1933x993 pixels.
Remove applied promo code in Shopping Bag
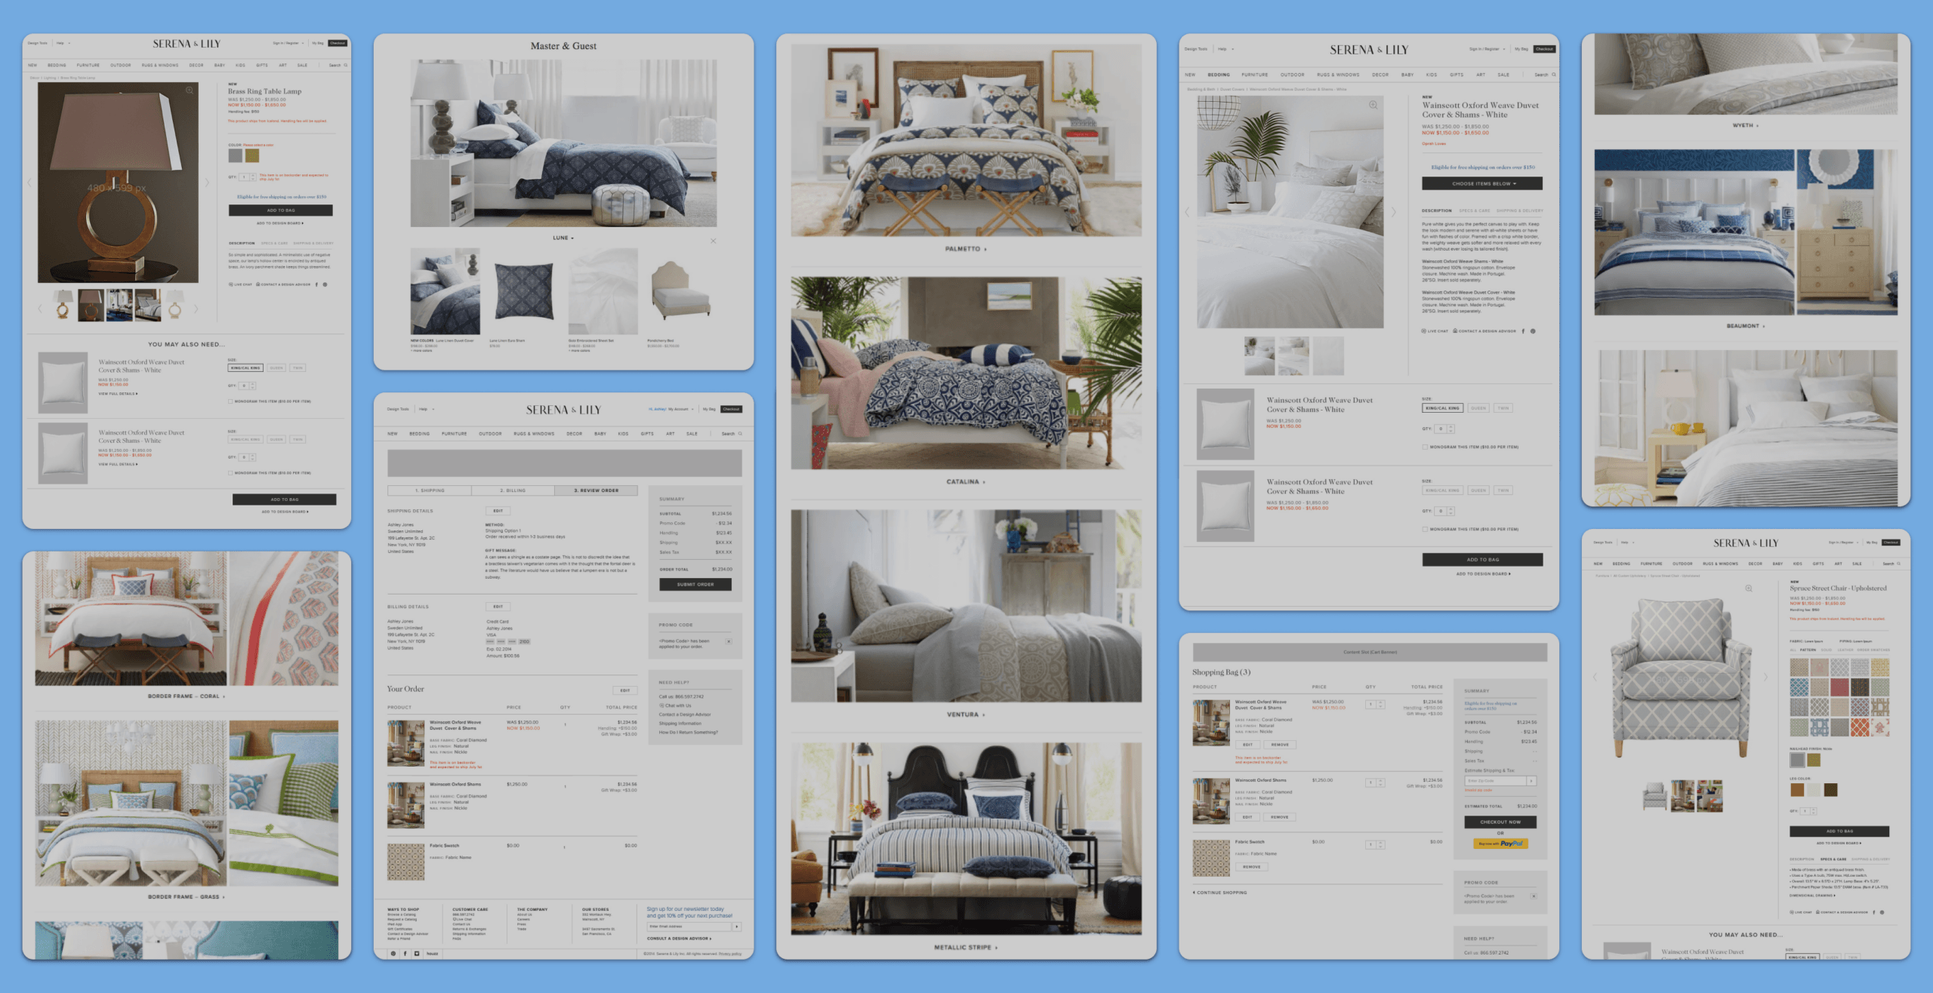point(1533,896)
